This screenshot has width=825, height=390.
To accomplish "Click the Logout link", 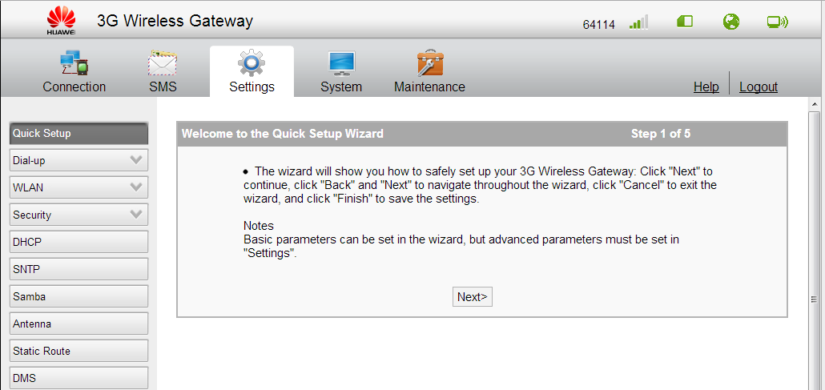I will click(x=759, y=86).
